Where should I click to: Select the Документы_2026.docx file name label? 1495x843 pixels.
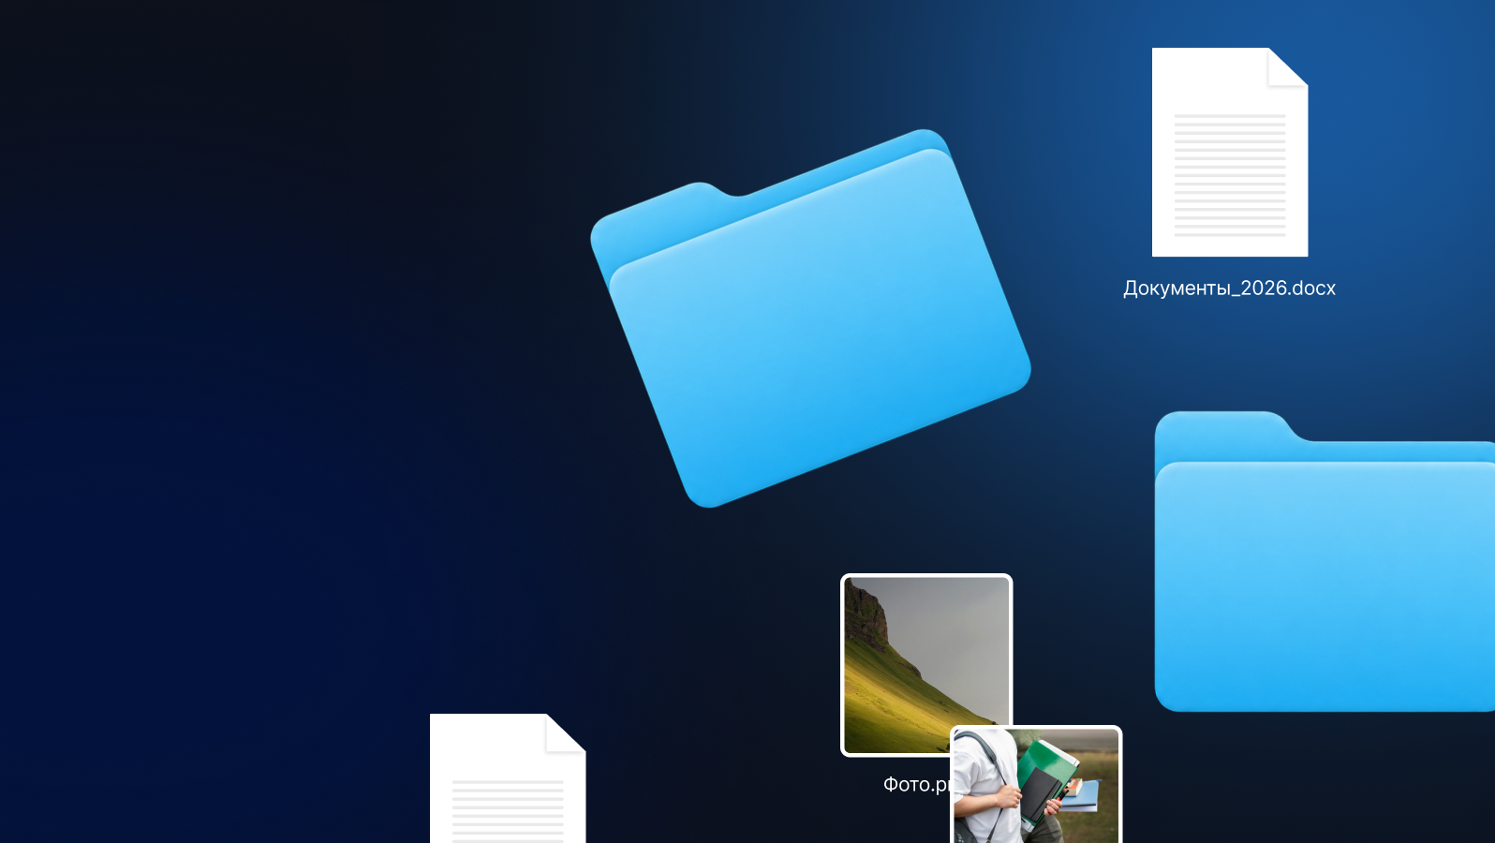point(1229,288)
